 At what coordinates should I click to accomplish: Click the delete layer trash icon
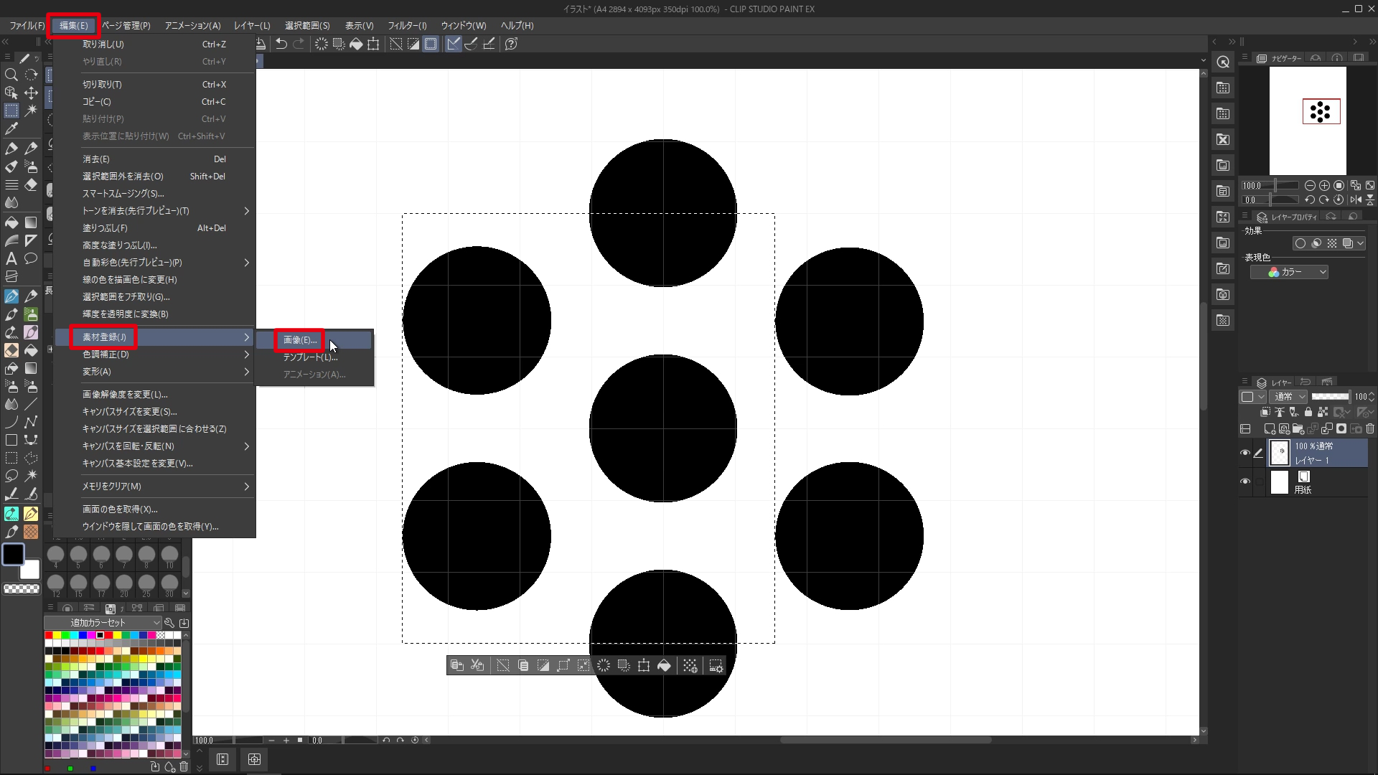[x=1370, y=429]
